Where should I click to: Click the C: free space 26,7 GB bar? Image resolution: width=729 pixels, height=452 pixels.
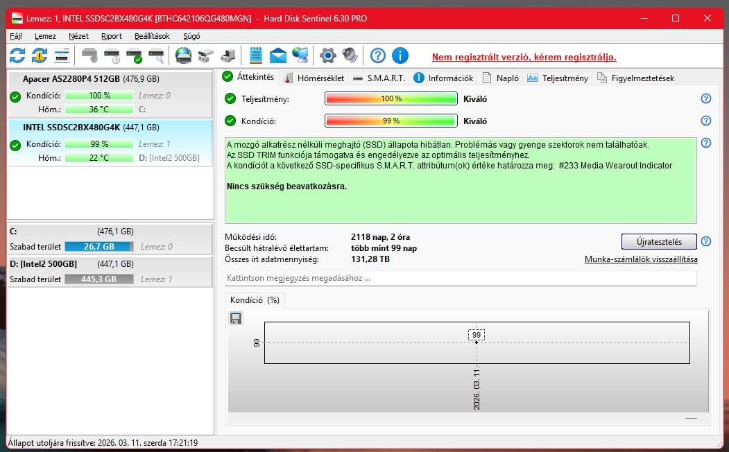99,247
